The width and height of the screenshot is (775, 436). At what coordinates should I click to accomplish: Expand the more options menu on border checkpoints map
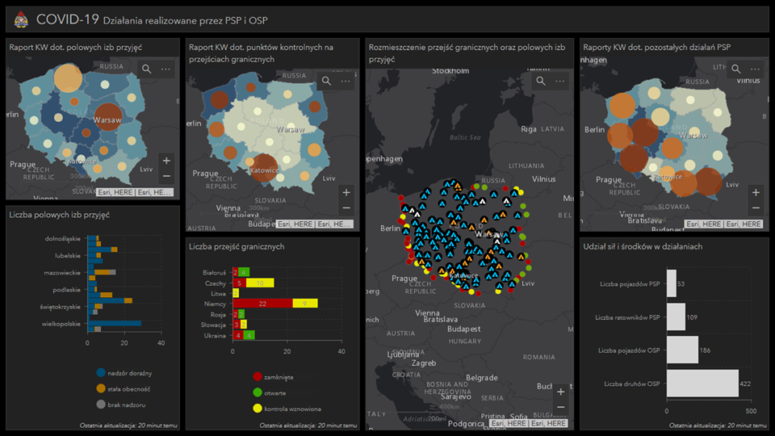[x=346, y=81]
